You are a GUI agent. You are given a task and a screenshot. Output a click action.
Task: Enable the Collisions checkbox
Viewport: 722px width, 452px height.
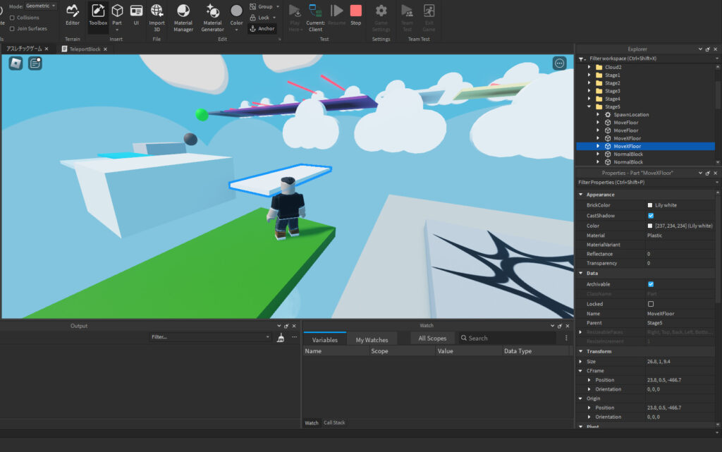tap(13, 18)
